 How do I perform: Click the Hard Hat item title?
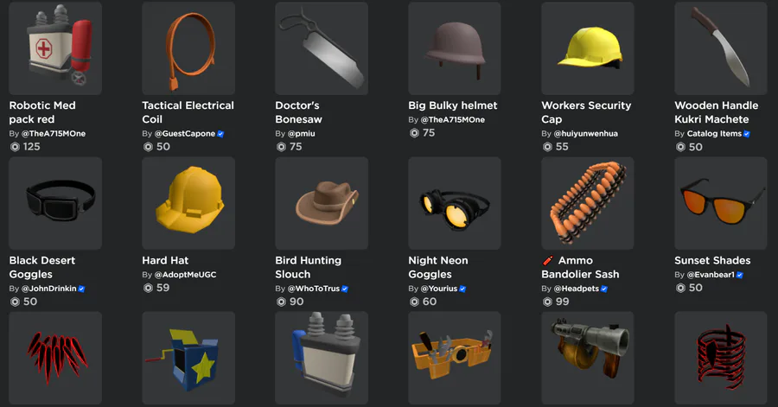click(x=165, y=260)
